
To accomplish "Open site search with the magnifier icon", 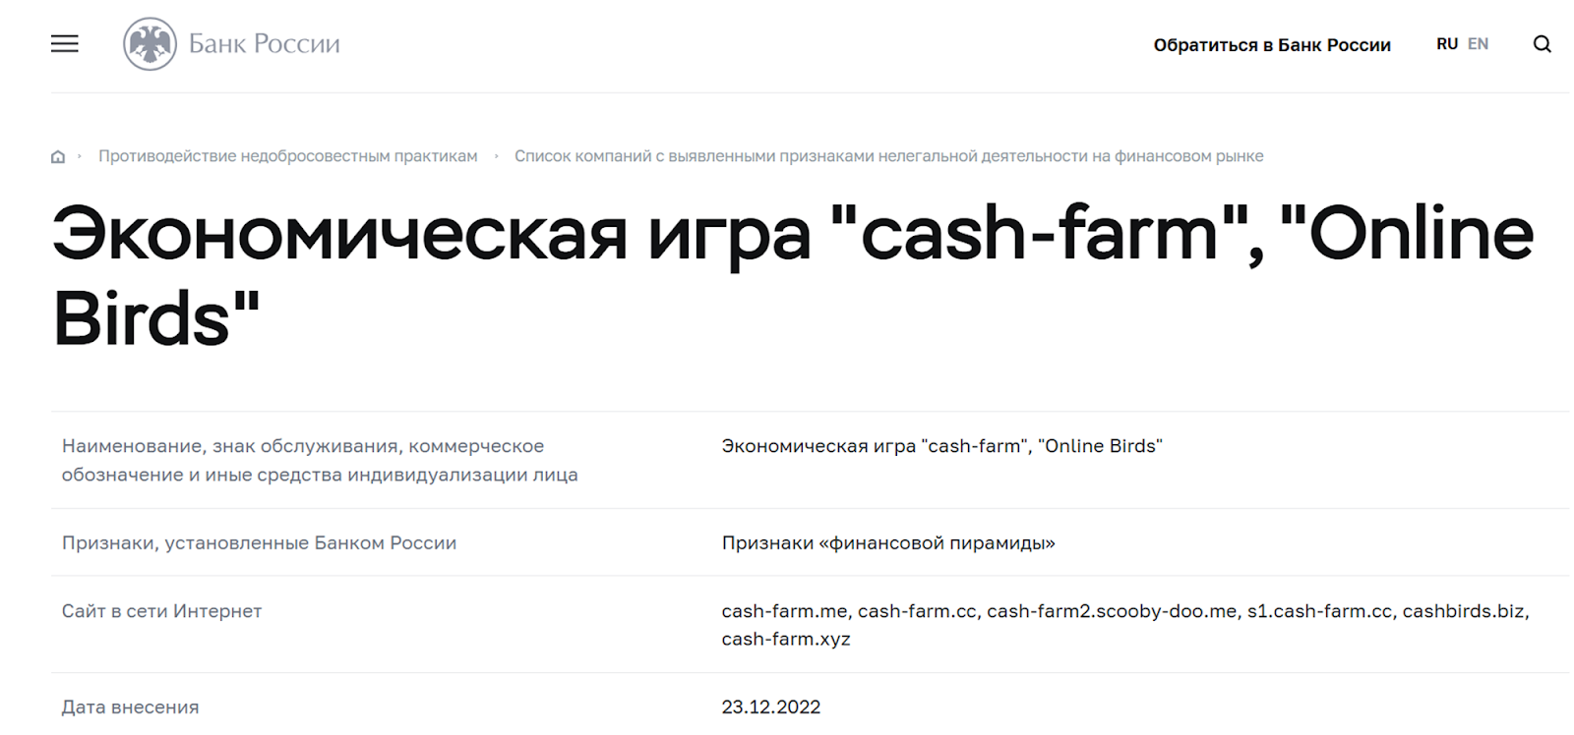I will click(1542, 44).
